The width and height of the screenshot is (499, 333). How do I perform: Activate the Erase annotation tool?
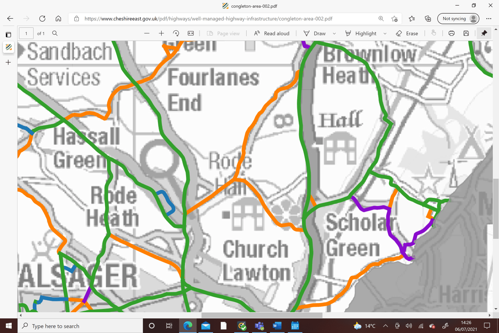[407, 33]
